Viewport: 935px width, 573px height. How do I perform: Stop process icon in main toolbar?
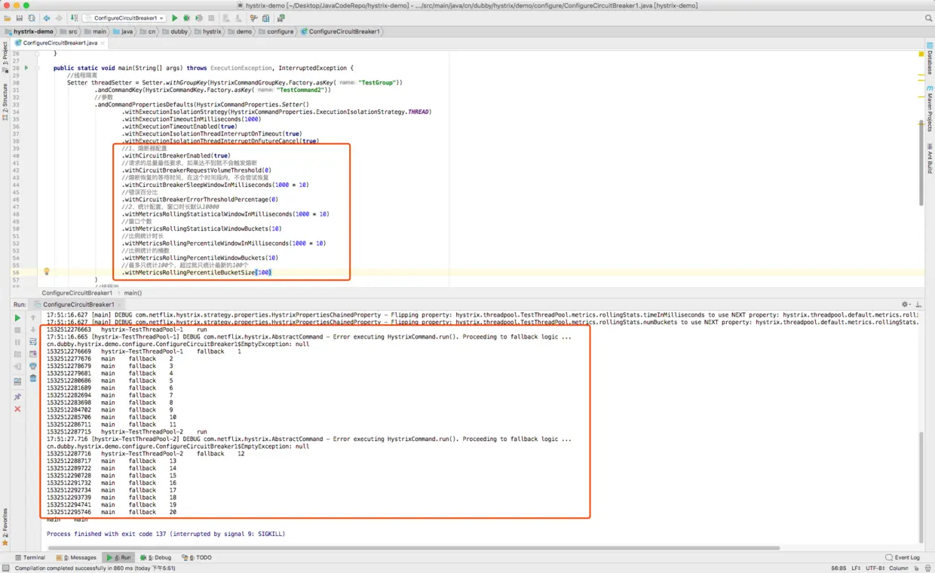[x=211, y=18]
